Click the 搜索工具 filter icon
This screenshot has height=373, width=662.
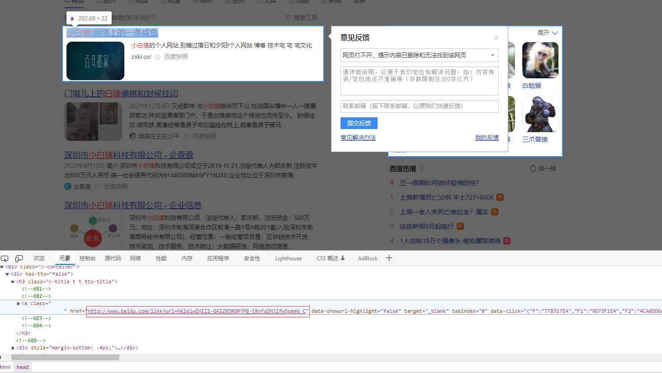(x=288, y=18)
